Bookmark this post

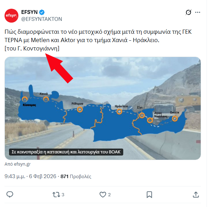(149, 194)
